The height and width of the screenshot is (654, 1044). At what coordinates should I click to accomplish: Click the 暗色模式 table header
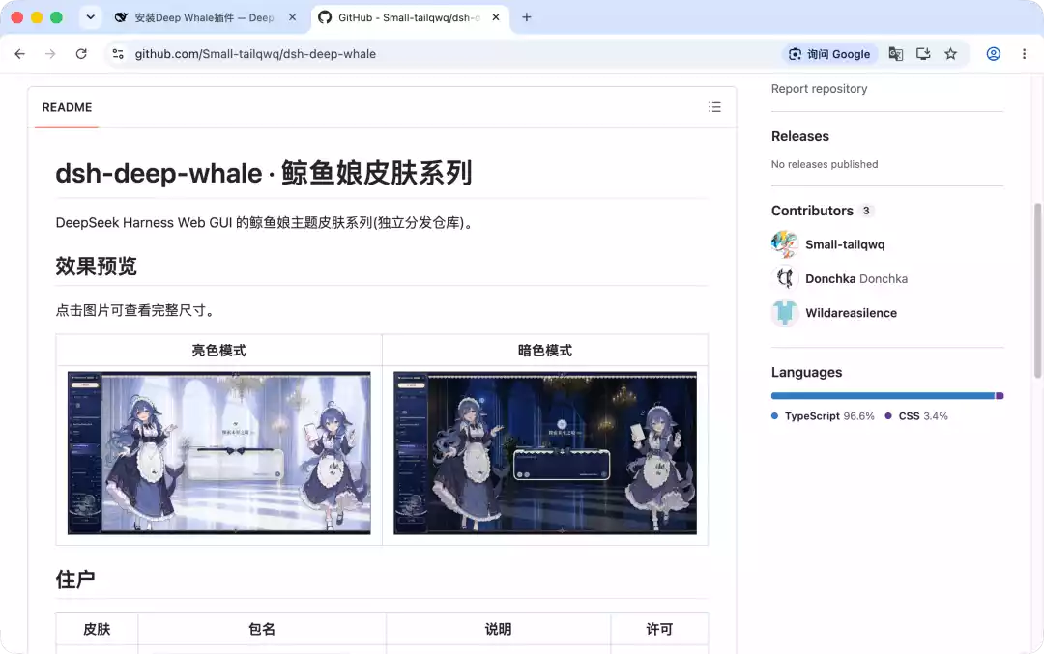tap(544, 350)
